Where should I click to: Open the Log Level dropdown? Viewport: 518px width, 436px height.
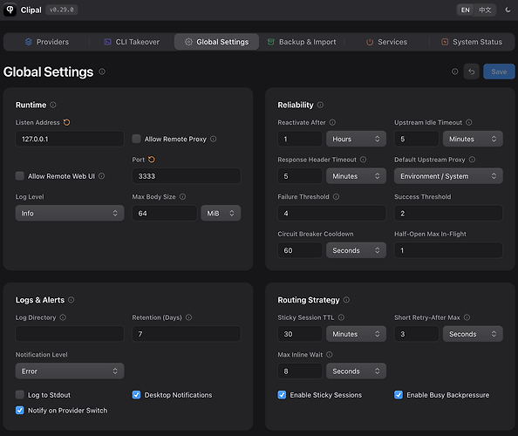point(70,213)
